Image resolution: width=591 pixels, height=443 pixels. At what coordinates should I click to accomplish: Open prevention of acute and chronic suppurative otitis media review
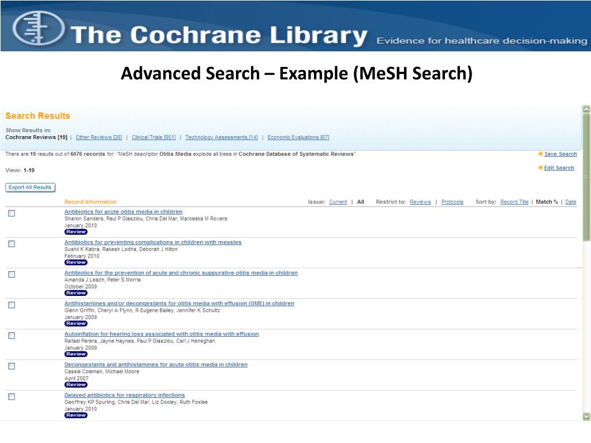point(181,273)
